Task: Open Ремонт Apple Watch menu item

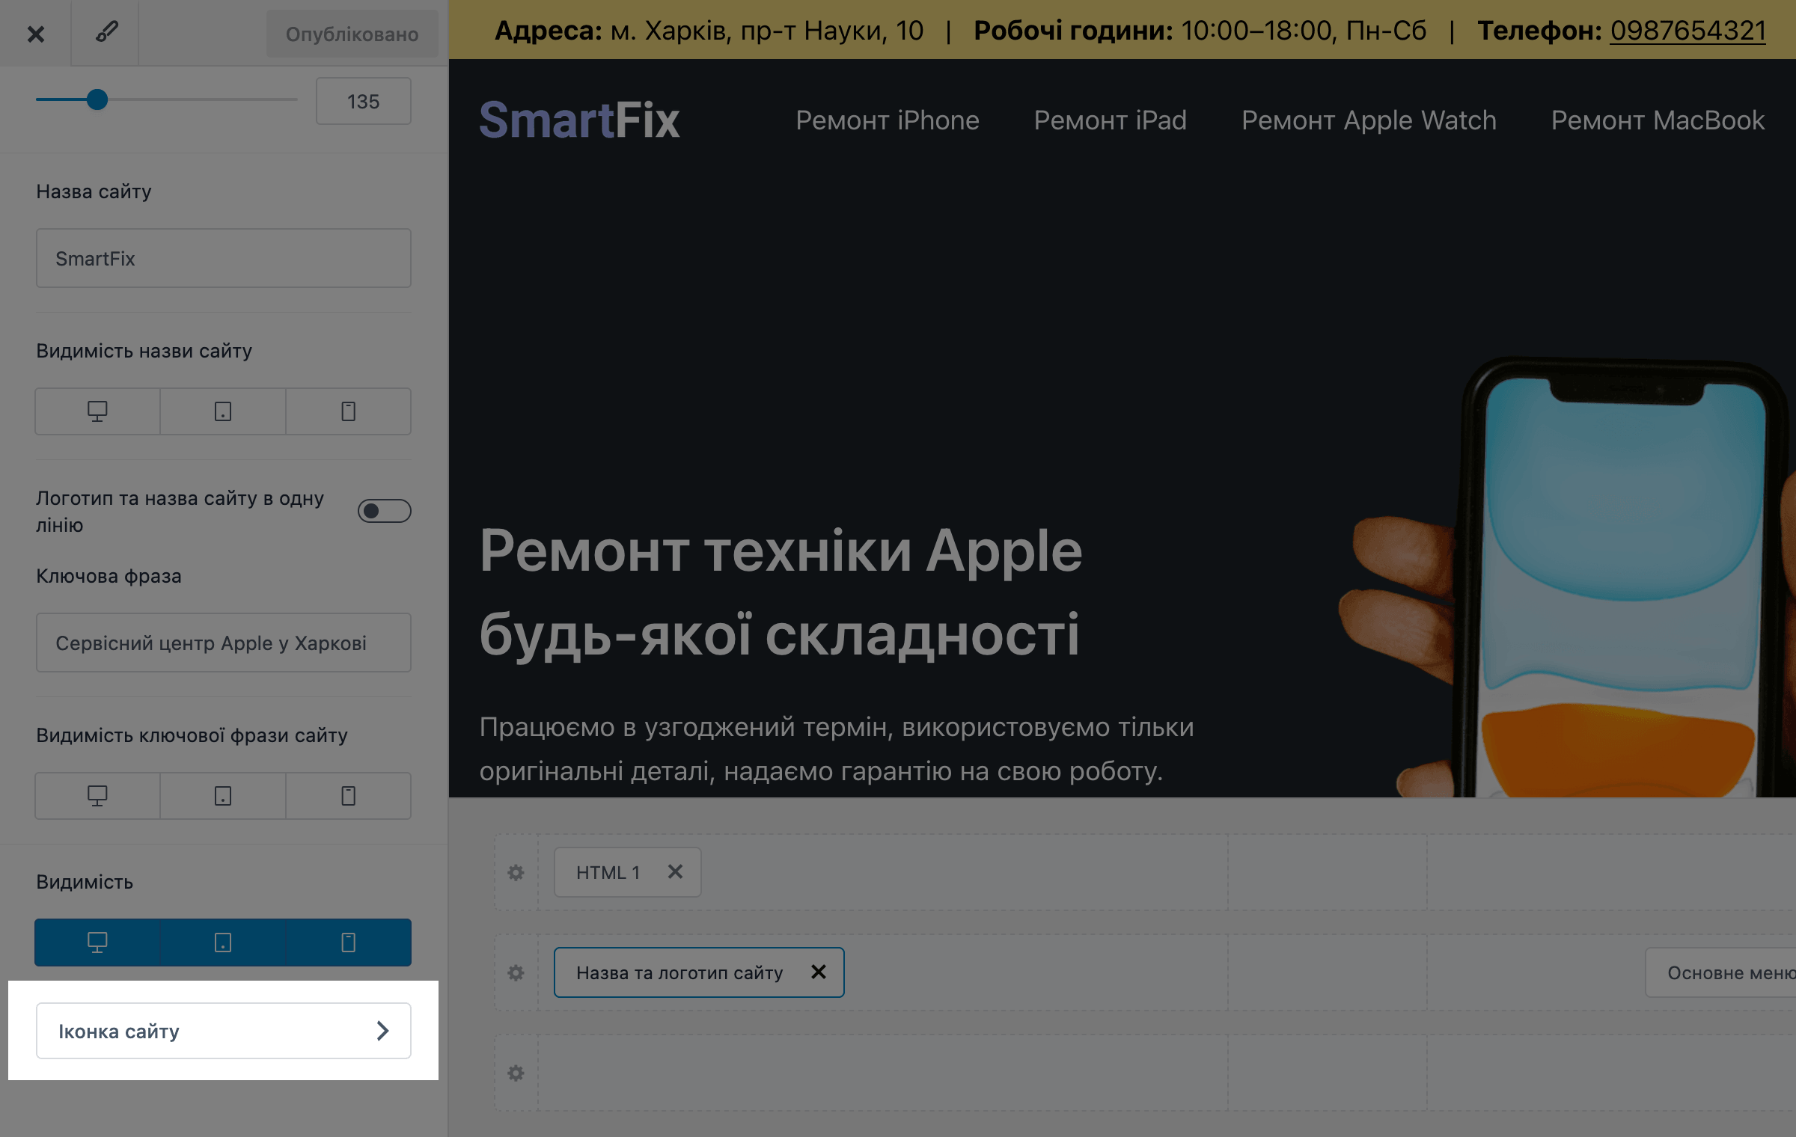Action: click(x=1369, y=120)
